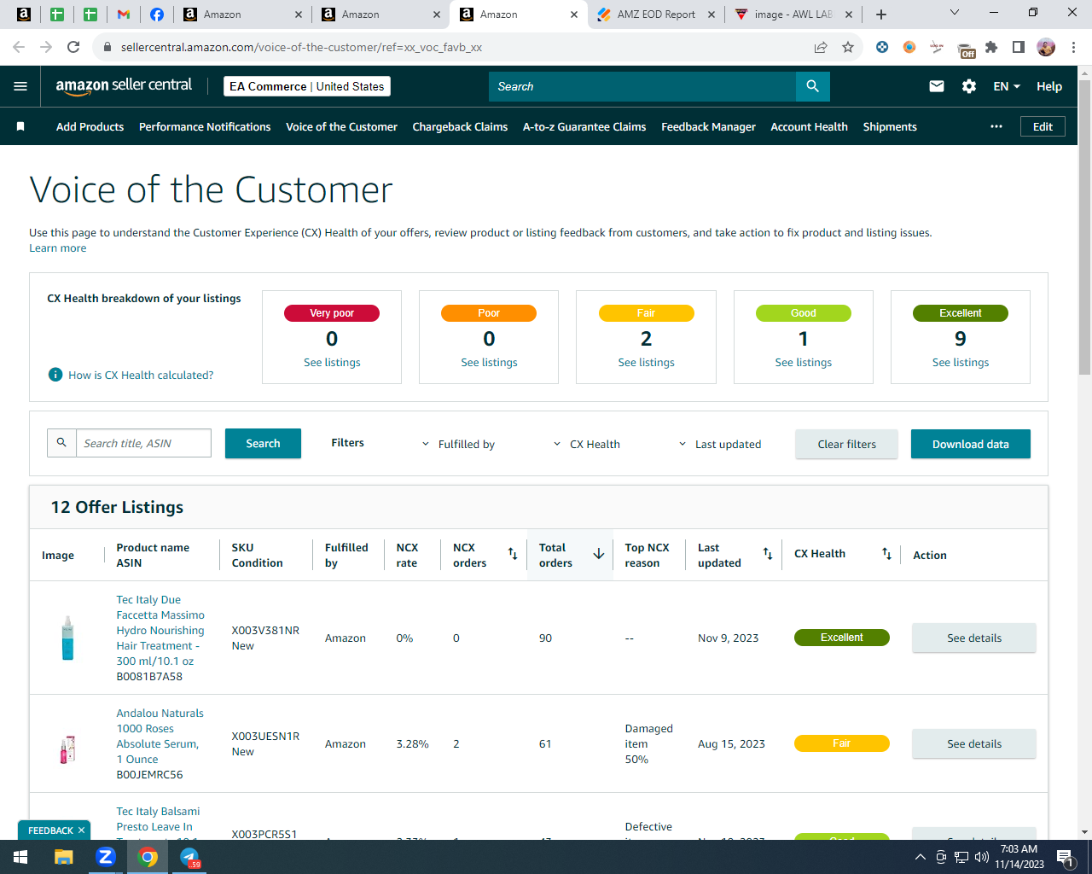See listings under Very poor

(332, 362)
